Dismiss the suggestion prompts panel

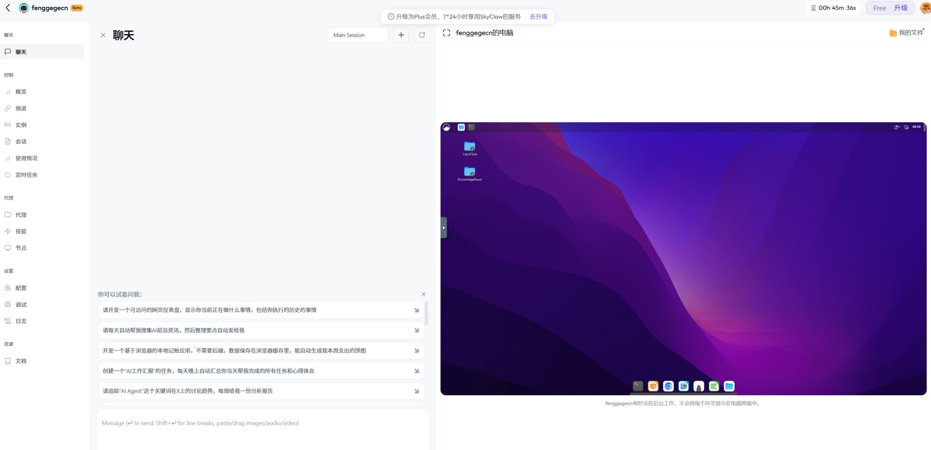tap(423, 294)
